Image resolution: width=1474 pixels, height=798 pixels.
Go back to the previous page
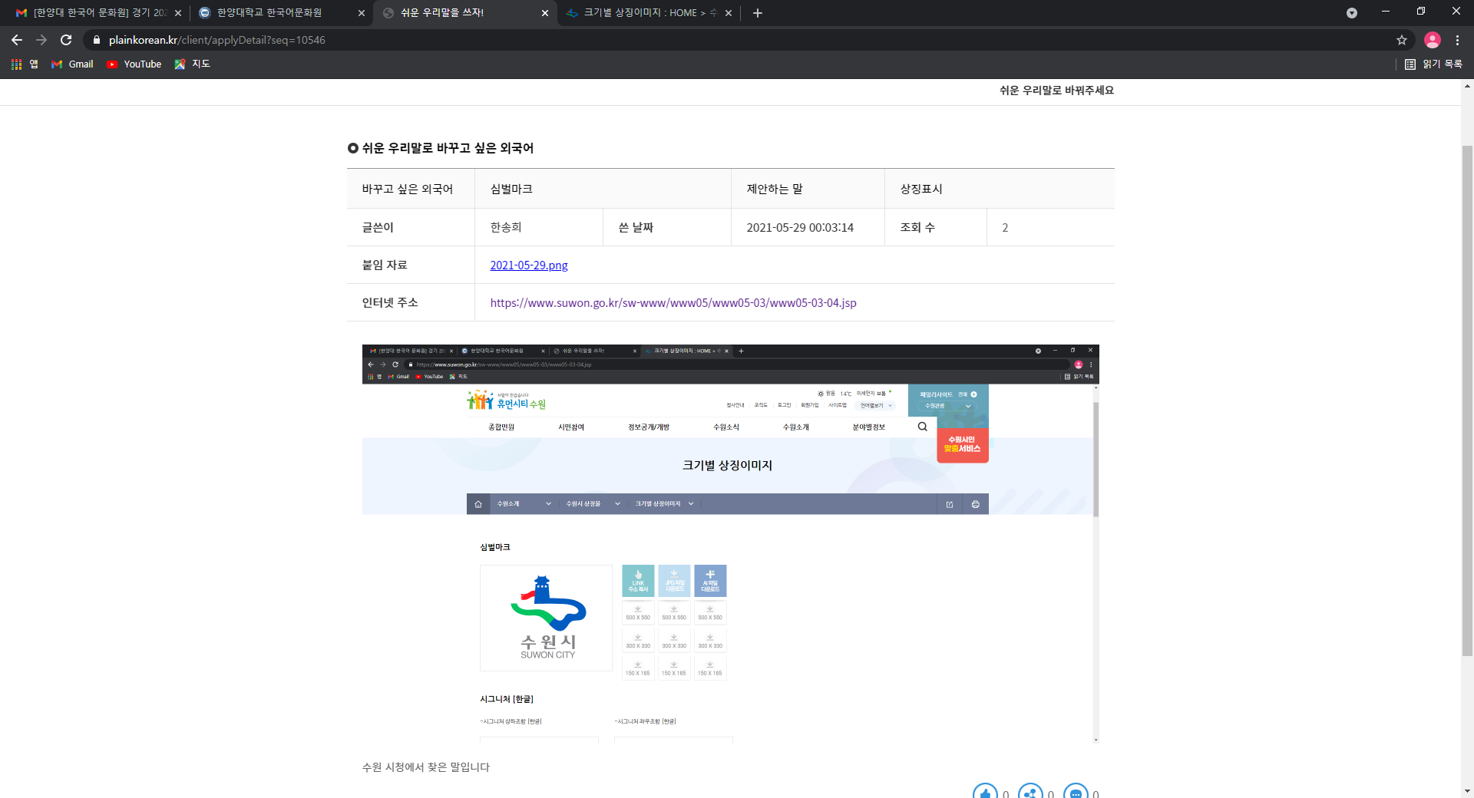click(x=17, y=40)
